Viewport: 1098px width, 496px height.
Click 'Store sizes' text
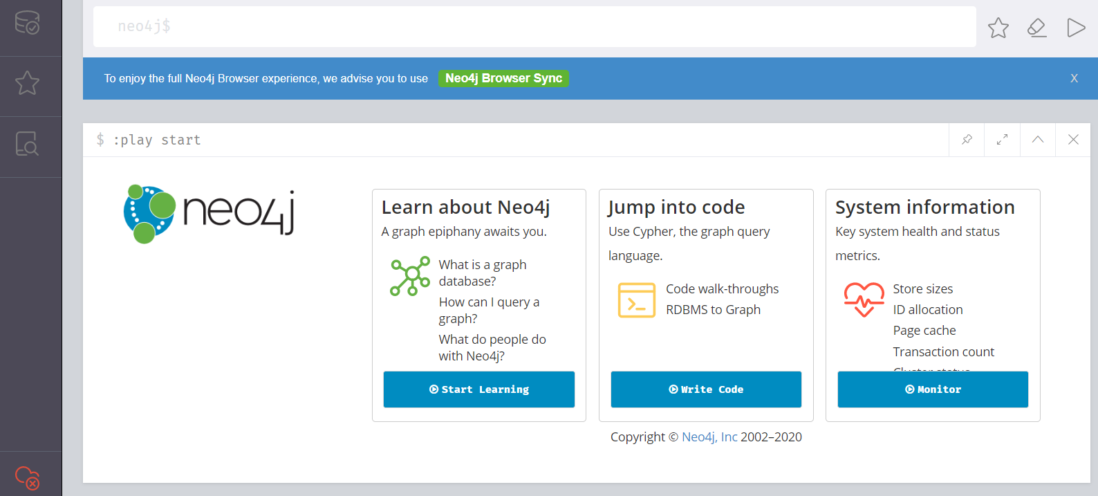[923, 289]
